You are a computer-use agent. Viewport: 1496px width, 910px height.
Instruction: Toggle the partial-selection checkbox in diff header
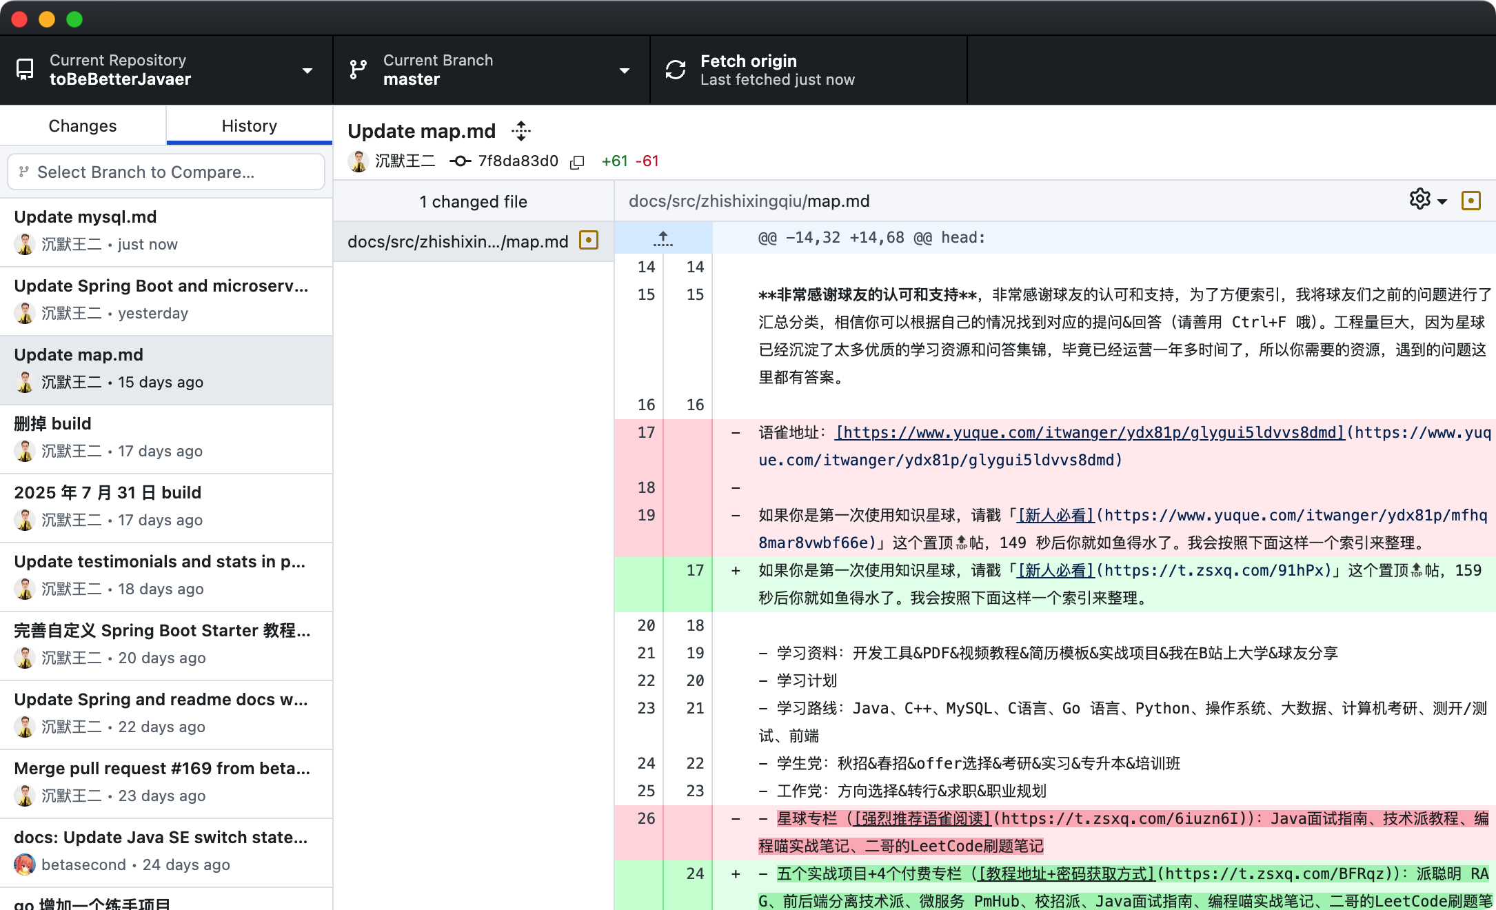(x=1472, y=201)
